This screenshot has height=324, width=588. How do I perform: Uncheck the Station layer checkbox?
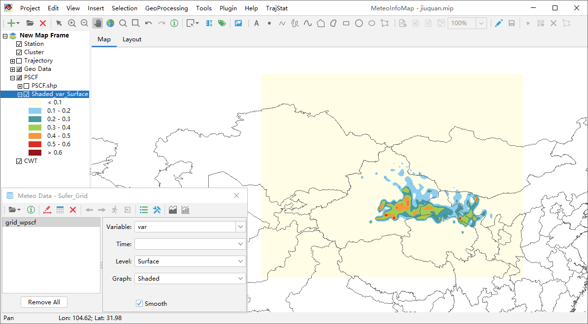pos(19,44)
